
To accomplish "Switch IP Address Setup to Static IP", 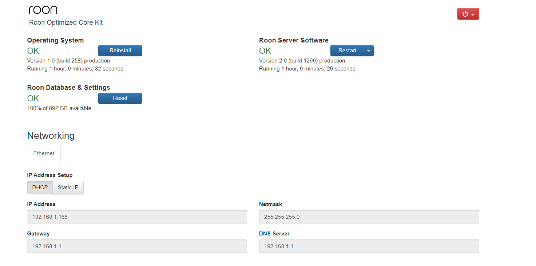I will 68,188.
